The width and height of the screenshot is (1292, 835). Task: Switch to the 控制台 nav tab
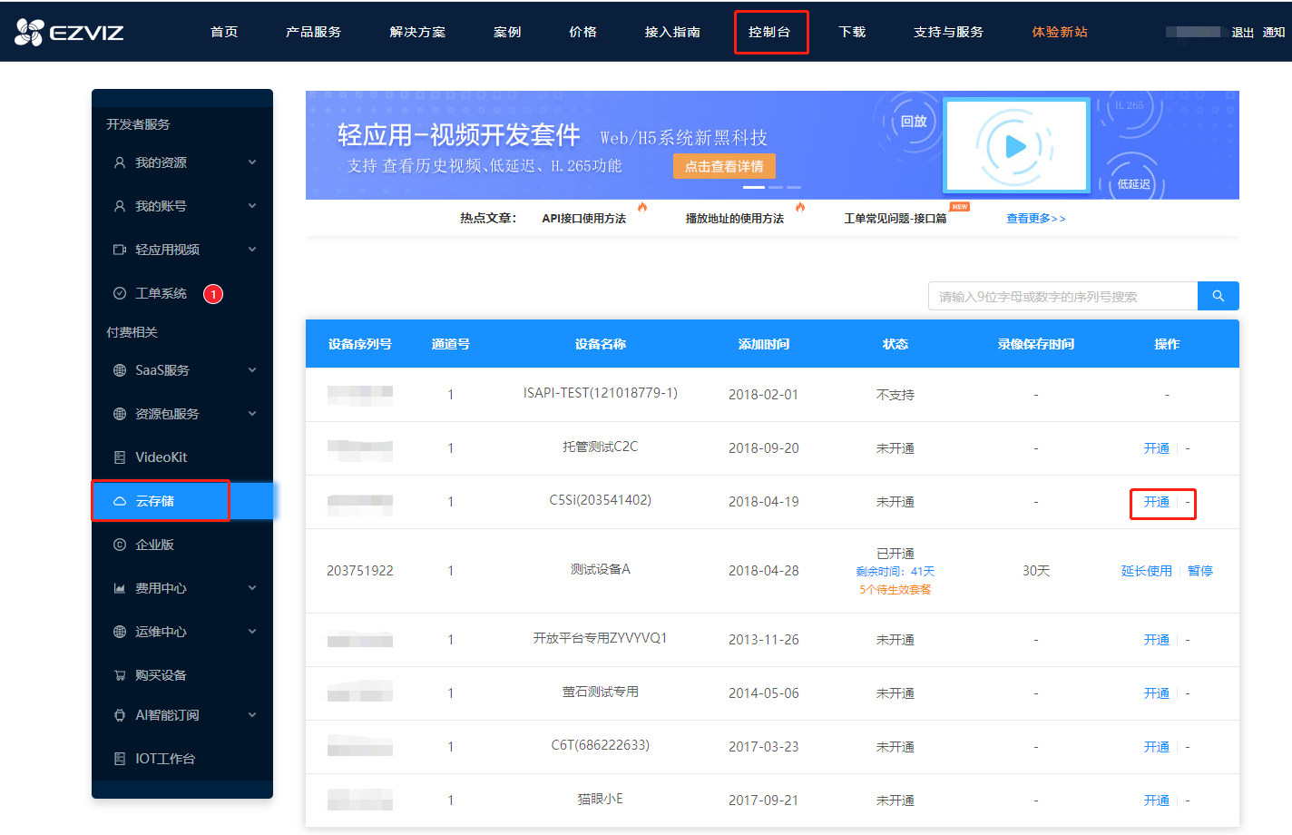click(x=771, y=31)
